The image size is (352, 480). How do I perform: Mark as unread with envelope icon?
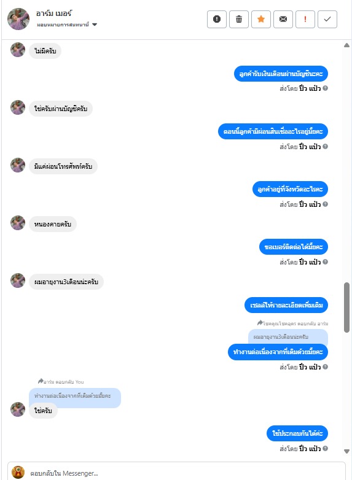(283, 19)
